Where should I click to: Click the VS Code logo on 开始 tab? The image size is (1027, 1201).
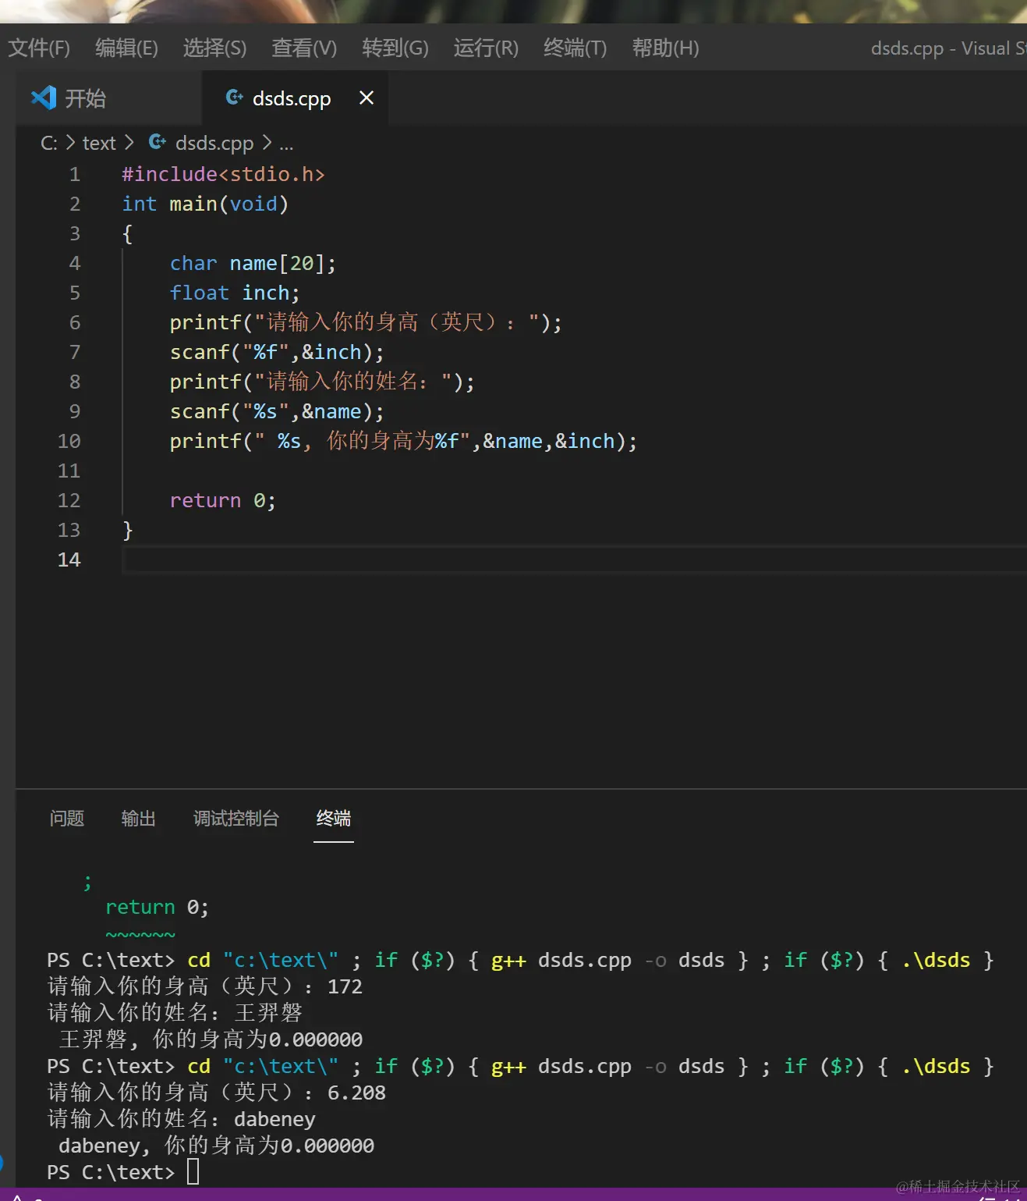tap(43, 98)
